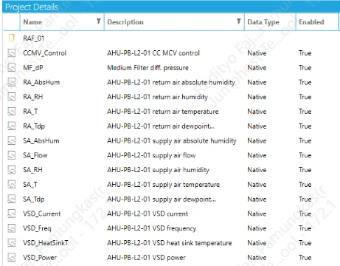Click the trend icon beside VSD_Freq

[x=12, y=228]
